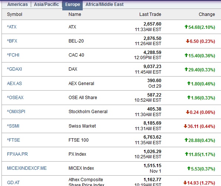Open the AEX.AS symbol link
Viewport: 221px width, 186px height.
click(x=14, y=83)
